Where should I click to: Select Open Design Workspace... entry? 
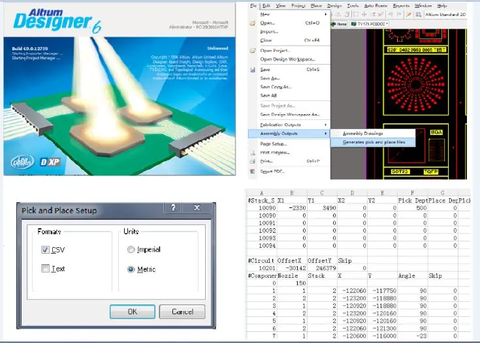tap(289, 59)
